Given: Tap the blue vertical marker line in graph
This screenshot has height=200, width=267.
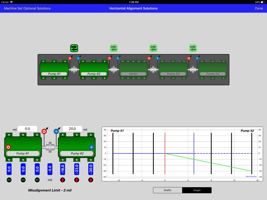Looking at the screenshot, I should tap(194, 153).
